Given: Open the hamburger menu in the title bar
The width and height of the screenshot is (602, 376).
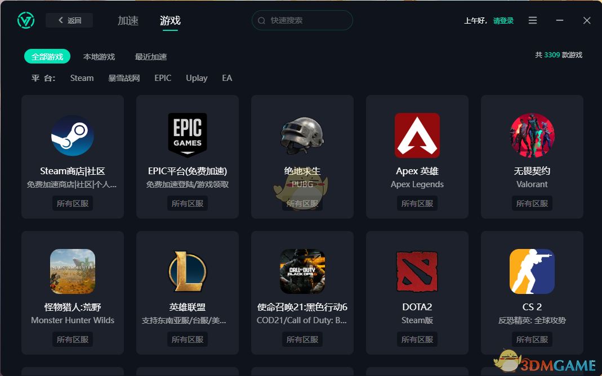Looking at the screenshot, I should (532, 20).
